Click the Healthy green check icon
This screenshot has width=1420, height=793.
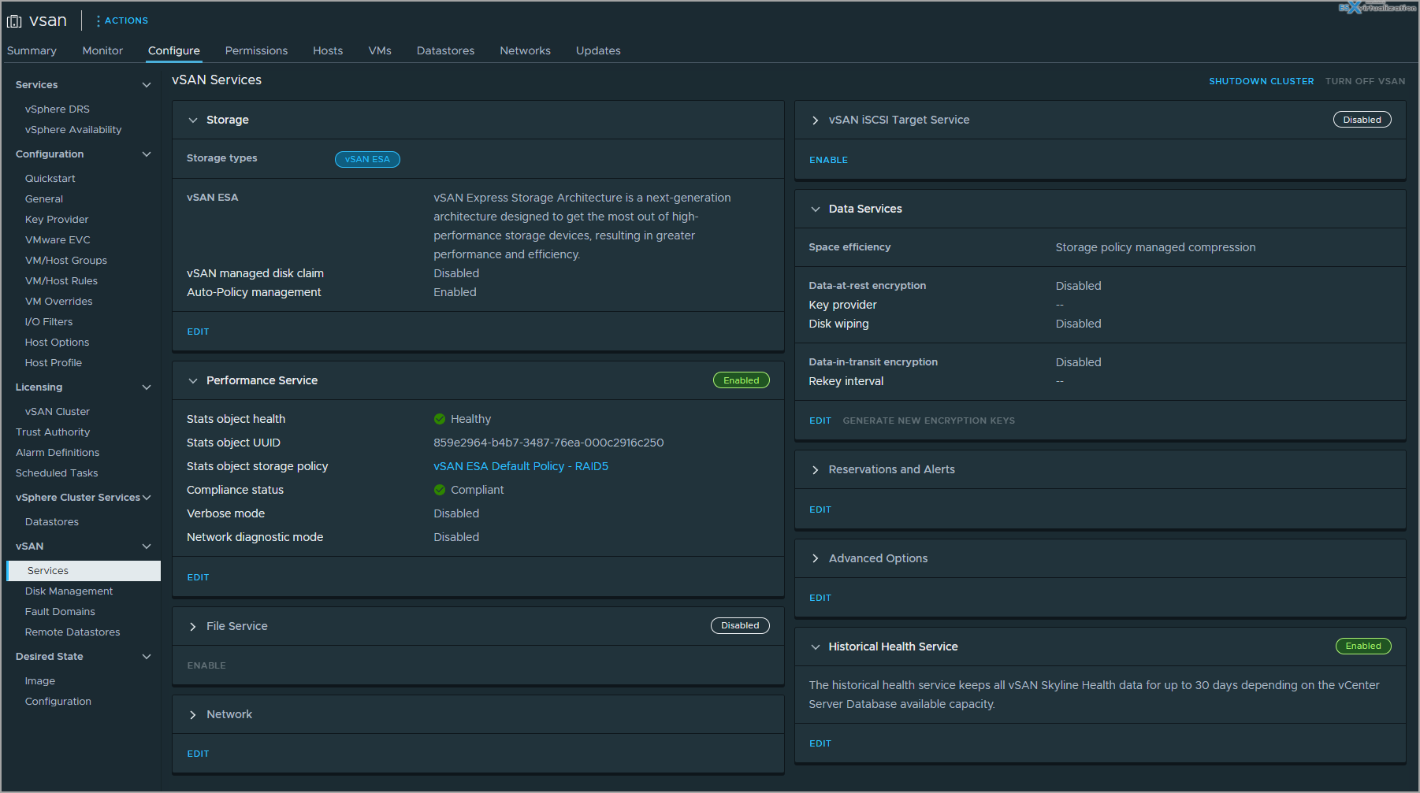[440, 419]
